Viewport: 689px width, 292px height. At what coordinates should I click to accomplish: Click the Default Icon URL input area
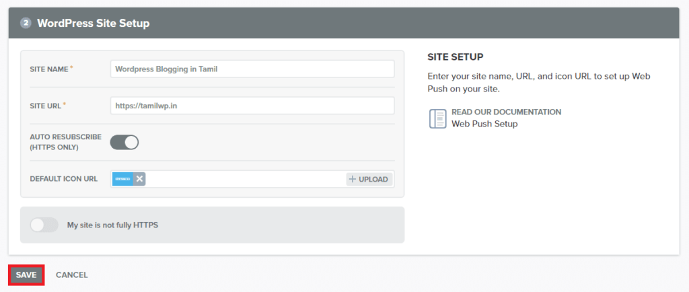coord(252,179)
